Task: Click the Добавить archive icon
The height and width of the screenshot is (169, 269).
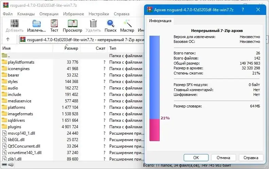Action: 14,23
